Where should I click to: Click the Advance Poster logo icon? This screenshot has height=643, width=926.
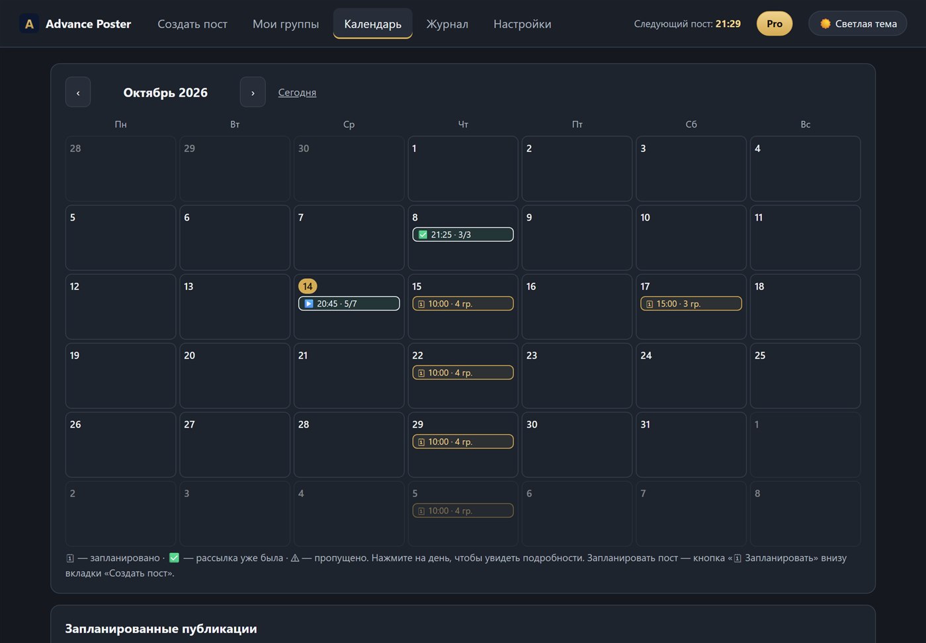[29, 24]
